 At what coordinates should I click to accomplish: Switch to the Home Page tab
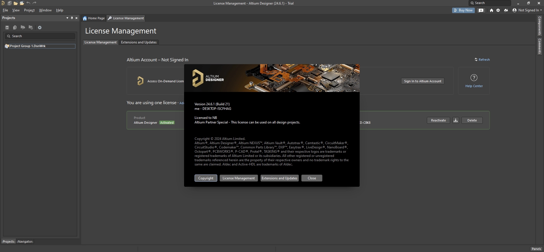coord(94,18)
